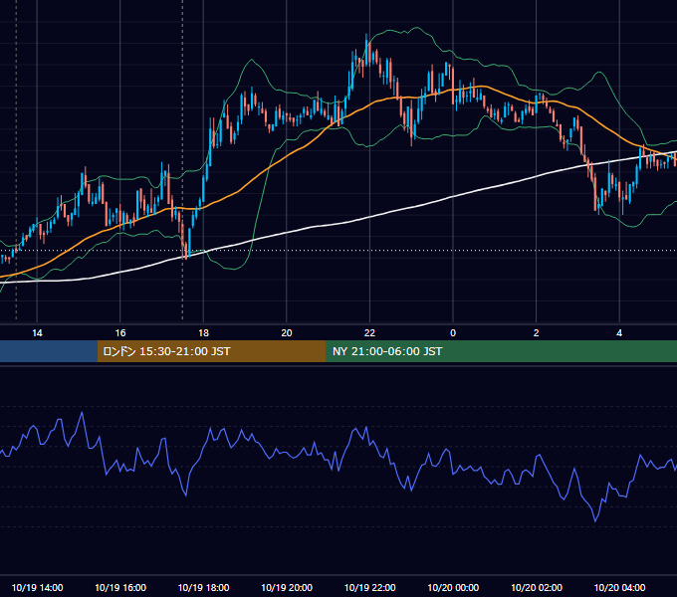Click hour label 16 on price chart axis
Screen dimensions: 677x597
[x=120, y=333]
